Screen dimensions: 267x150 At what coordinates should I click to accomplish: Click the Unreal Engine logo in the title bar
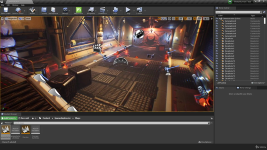[x=2, y=2]
